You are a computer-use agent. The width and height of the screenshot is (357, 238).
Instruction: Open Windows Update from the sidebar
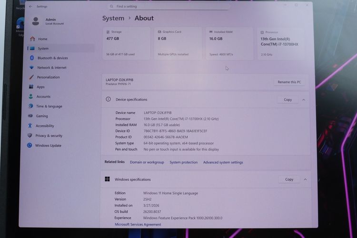pos(48,146)
